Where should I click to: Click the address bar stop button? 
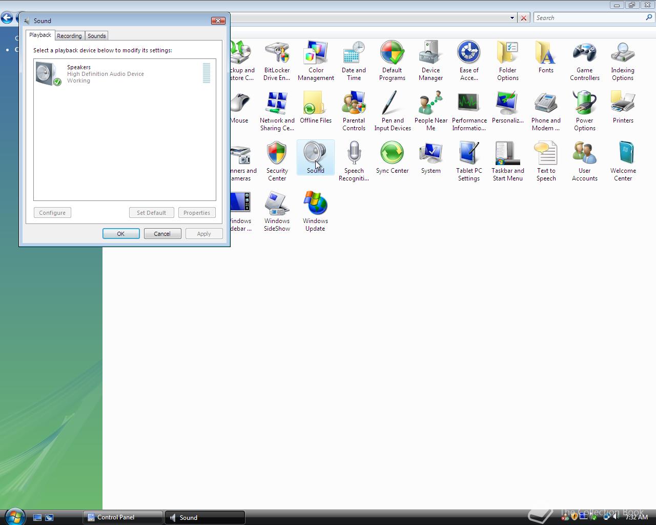coord(523,18)
